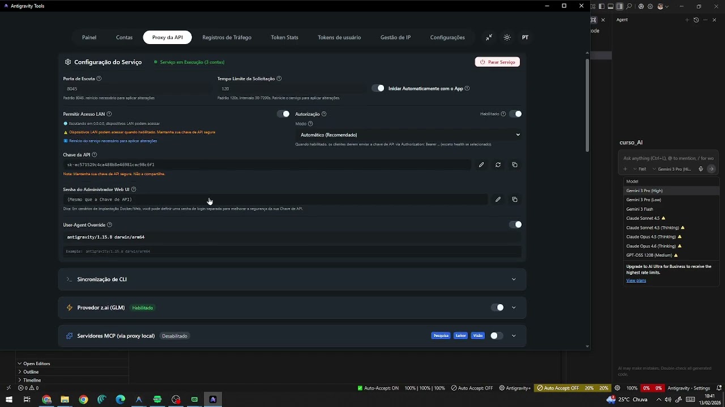The height and width of the screenshot is (407, 725).
Task: Regenerate the API key with the refresh icon
Action: [x=498, y=164]
